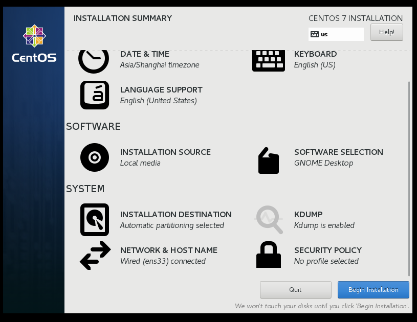The height and width of the screenshot is (322, 417).
Task: Click the SYSTEM section heading
Action: pos(85,189)
